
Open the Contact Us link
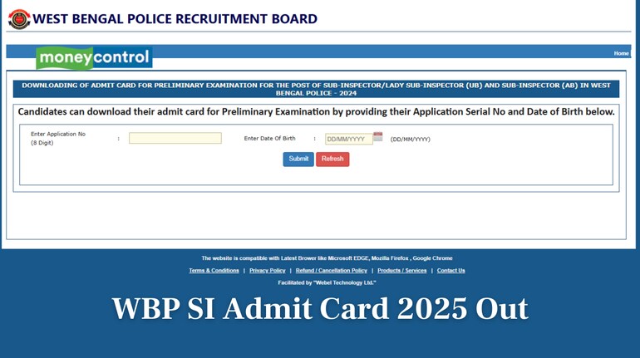click(x=450, y=271)
